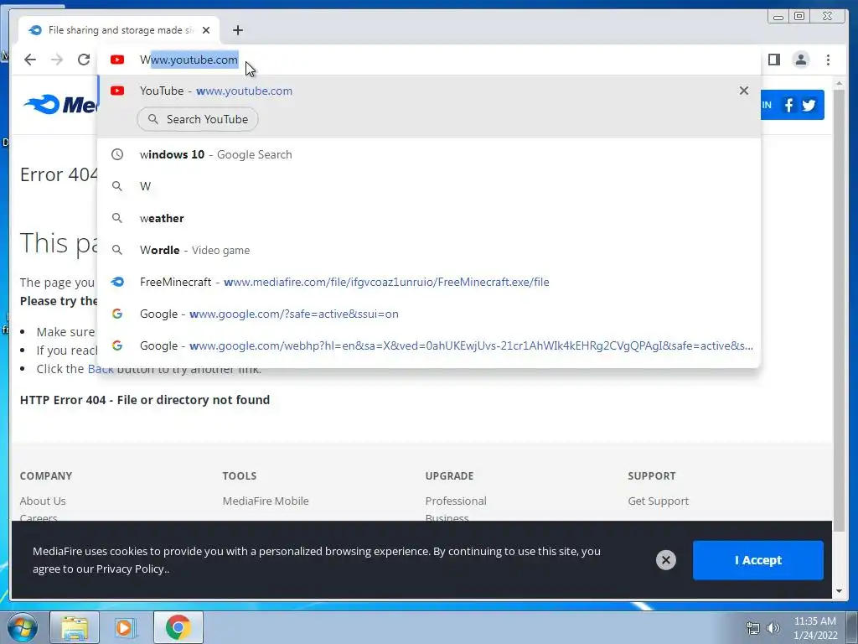Open Chrome's three-dot menu
The image size is (858, 644).
click(828, 60)
